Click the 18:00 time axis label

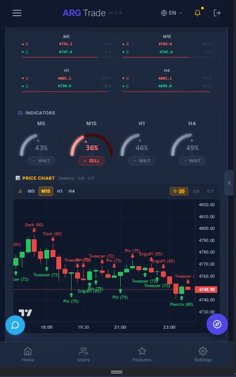(46, 327)
